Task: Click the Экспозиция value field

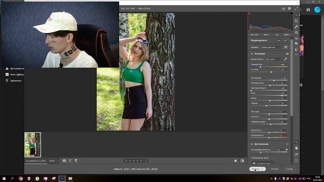Action: (x=283, y=78)
